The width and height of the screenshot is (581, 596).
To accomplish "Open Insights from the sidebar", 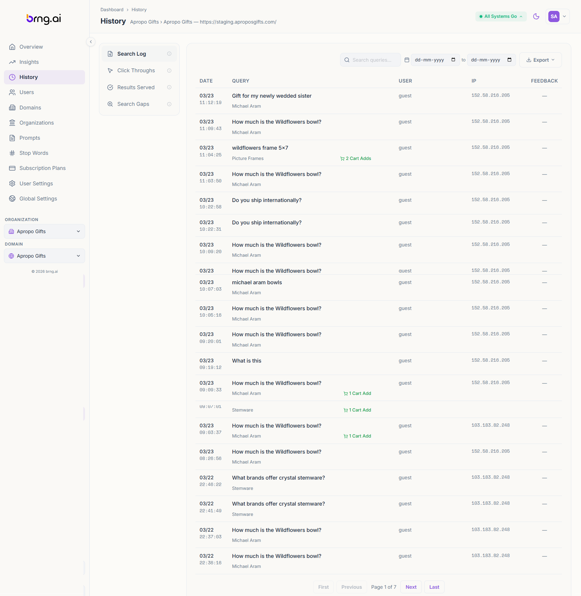I will (44, 62).
